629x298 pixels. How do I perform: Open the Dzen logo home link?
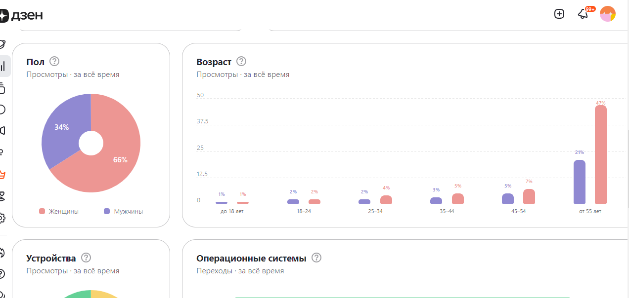coord(21,15)
